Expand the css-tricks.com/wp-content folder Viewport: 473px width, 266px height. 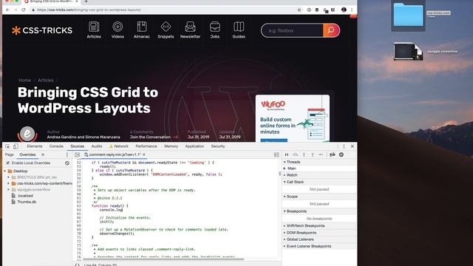pos(8,183)
